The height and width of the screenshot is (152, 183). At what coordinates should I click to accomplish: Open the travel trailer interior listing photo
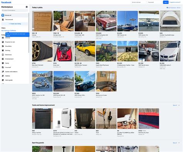point(85,21)
